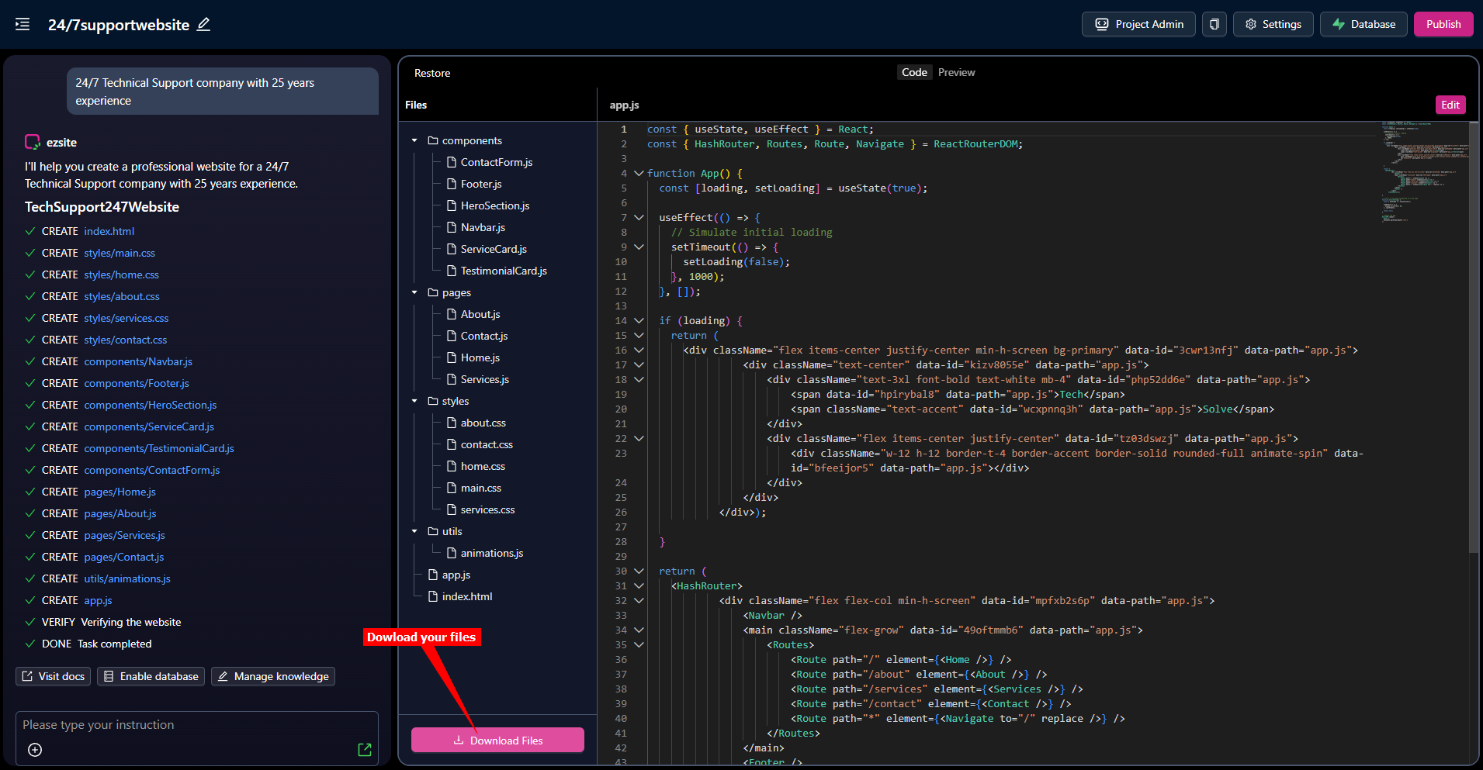
Task: Click the copy icon beside Project Admin
Action: pyautogui.click(x=1214, y=24)
